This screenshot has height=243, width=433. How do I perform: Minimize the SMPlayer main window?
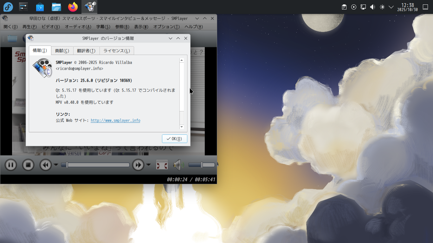[197, 18]
